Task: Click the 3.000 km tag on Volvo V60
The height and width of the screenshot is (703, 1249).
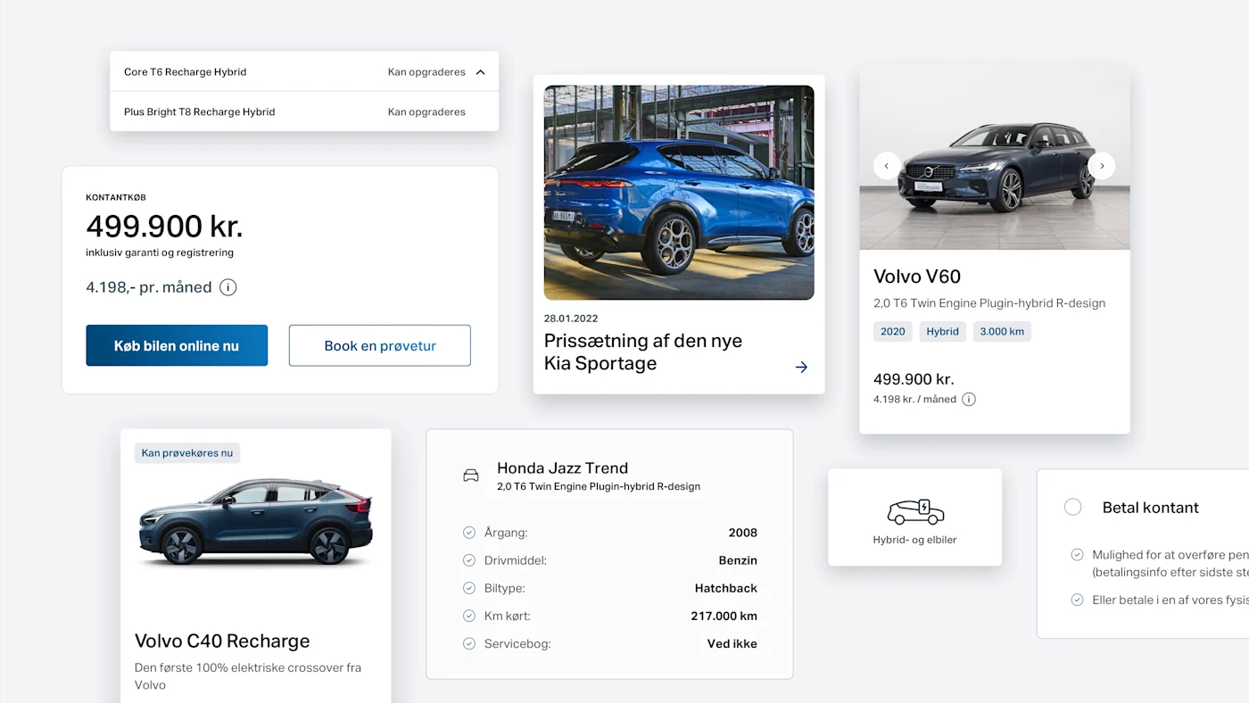Action: (x=1002, y=331)
